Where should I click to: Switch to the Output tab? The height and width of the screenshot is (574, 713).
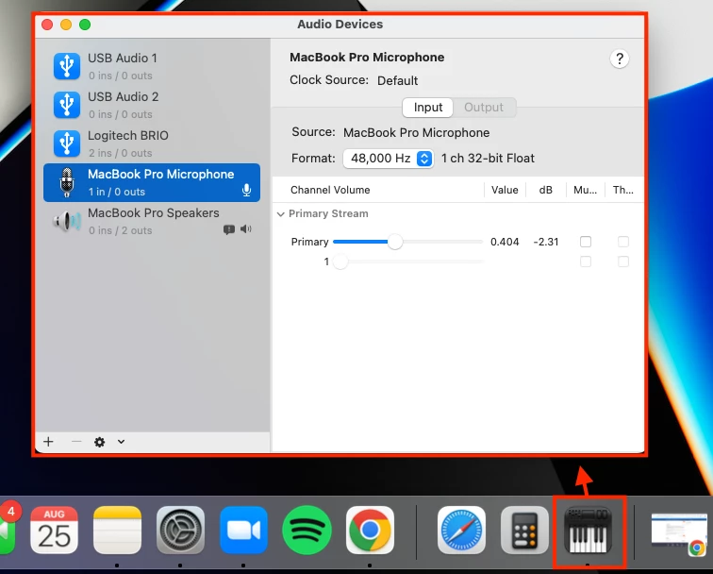coord(484,108)
